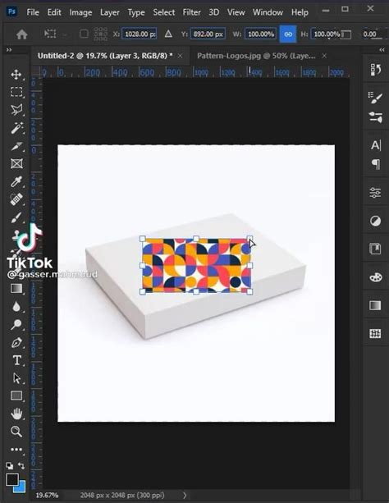
Task: Open the Filter menu
Action: (x=191, y=12)
